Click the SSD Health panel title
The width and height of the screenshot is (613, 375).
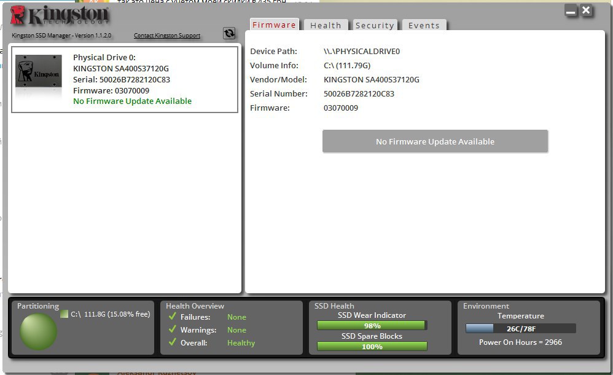pyautogui.click(x=334, y=306)
